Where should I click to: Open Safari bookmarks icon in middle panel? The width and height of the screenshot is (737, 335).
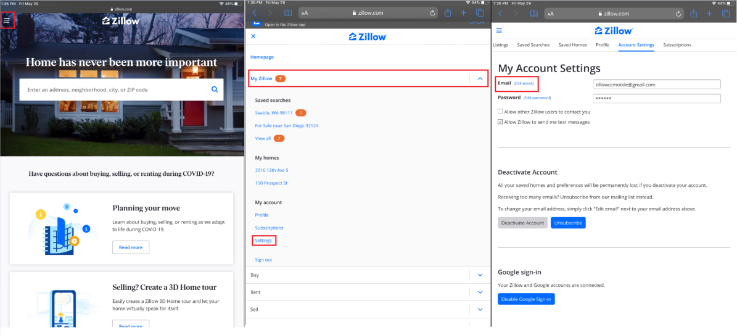point(287,14)
